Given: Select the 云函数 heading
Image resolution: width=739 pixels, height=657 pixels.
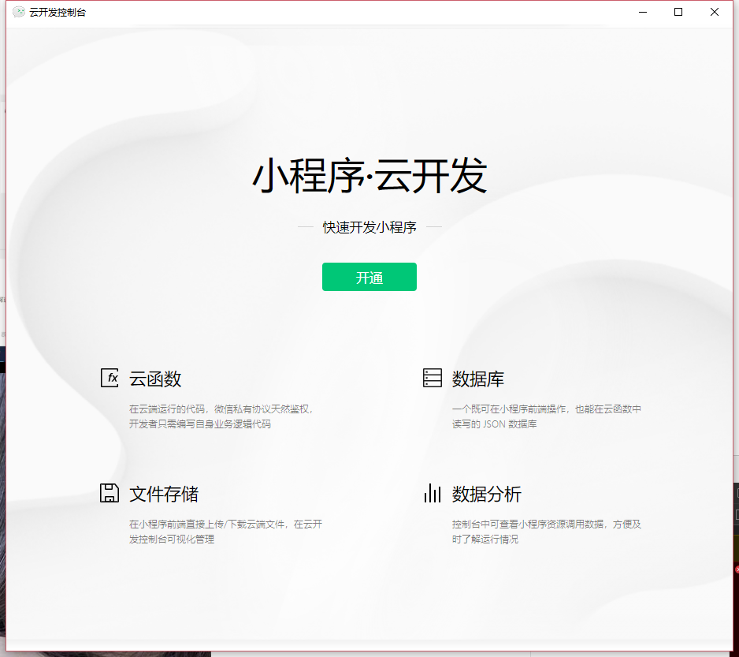Looking at the screenshot, I should pos(155,379).
